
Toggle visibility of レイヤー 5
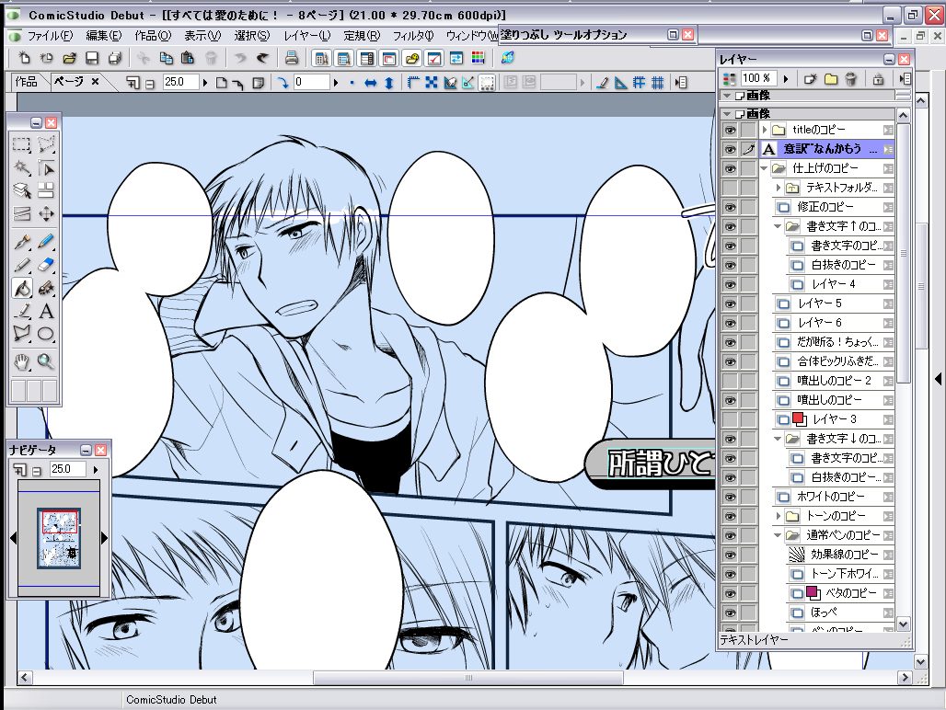point(730,303)
